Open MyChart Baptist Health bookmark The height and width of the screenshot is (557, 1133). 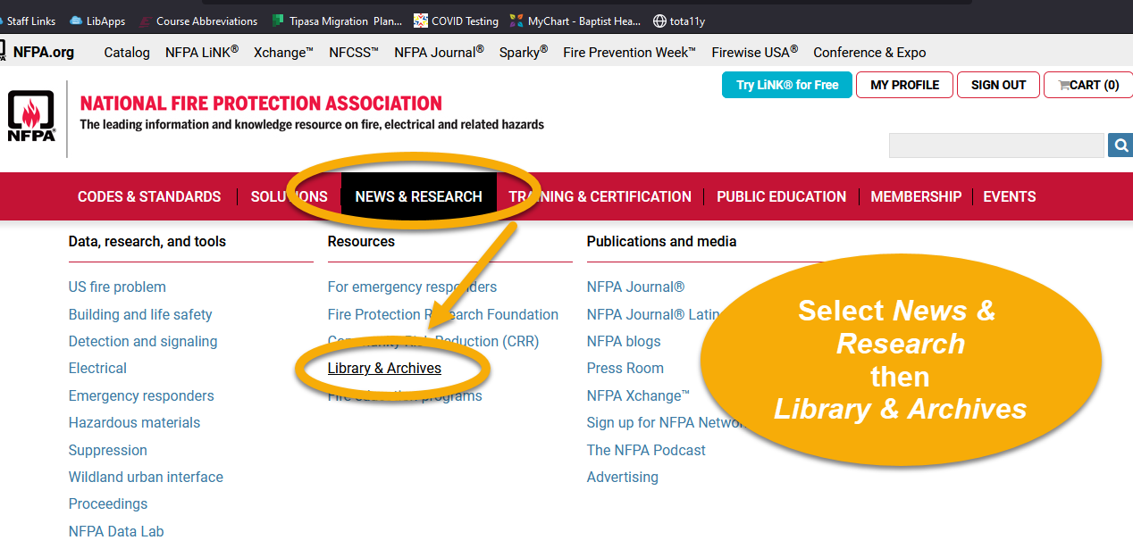tap(575, 21)
